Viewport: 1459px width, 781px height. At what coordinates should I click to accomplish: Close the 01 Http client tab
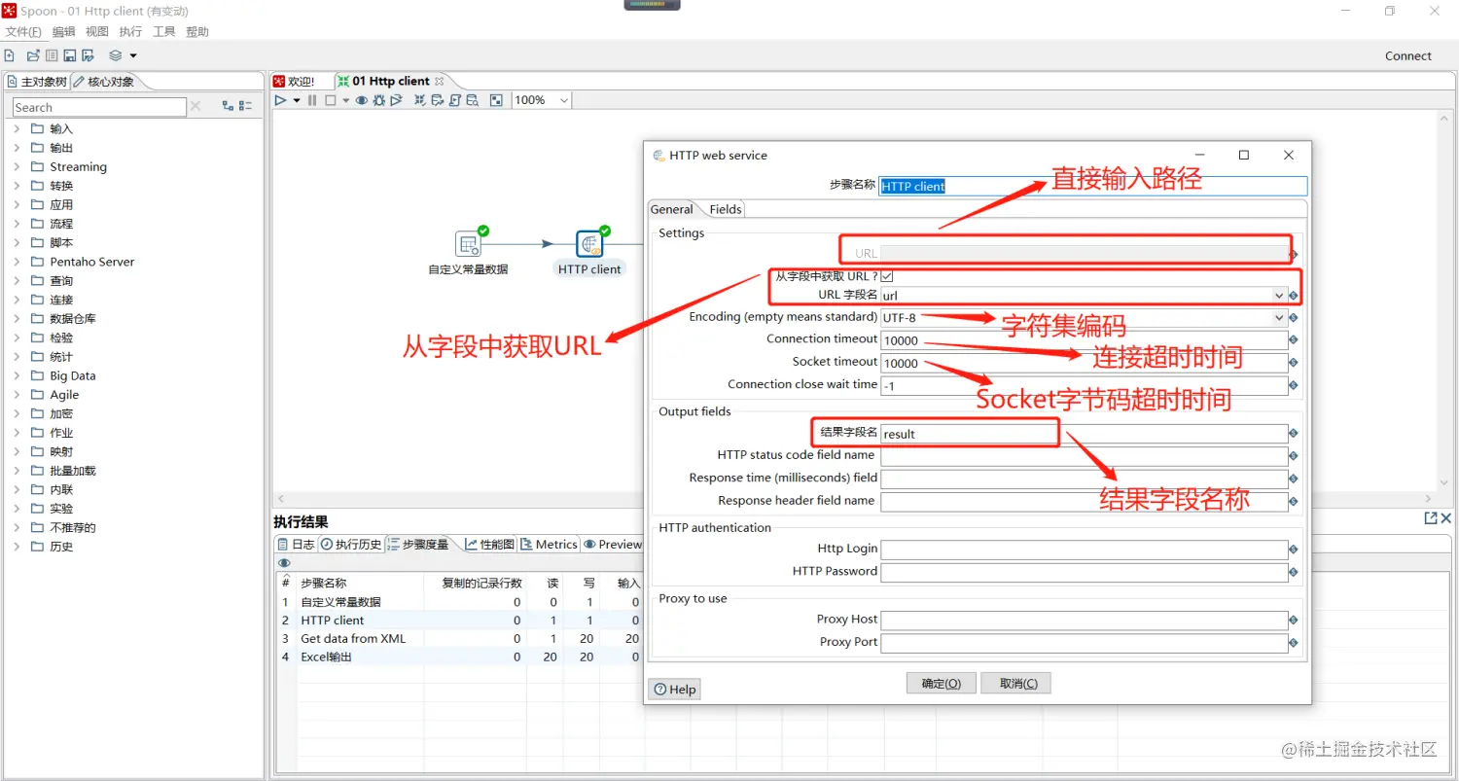[x=440, y=82]
